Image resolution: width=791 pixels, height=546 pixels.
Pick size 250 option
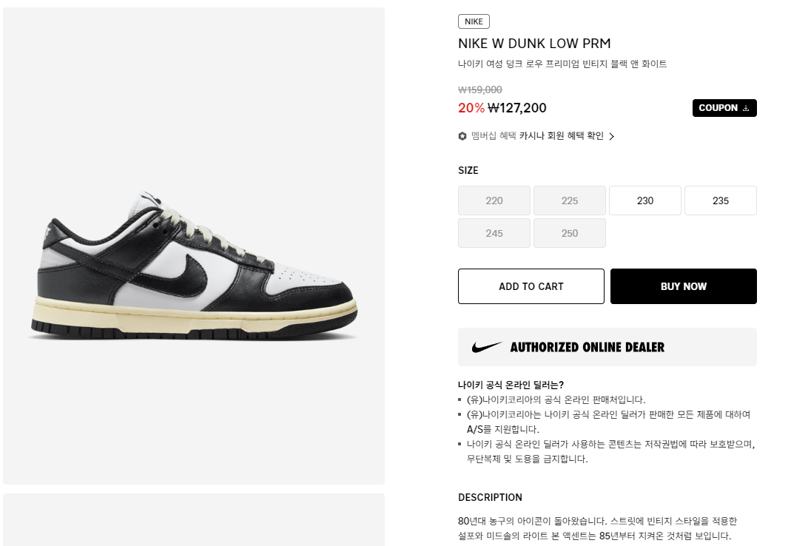click(x=570, y=233)
